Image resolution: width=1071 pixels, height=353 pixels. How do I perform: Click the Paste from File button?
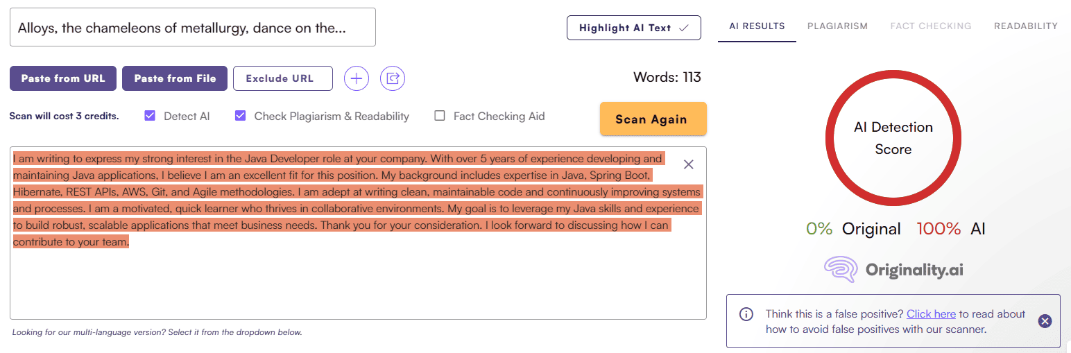175,78
